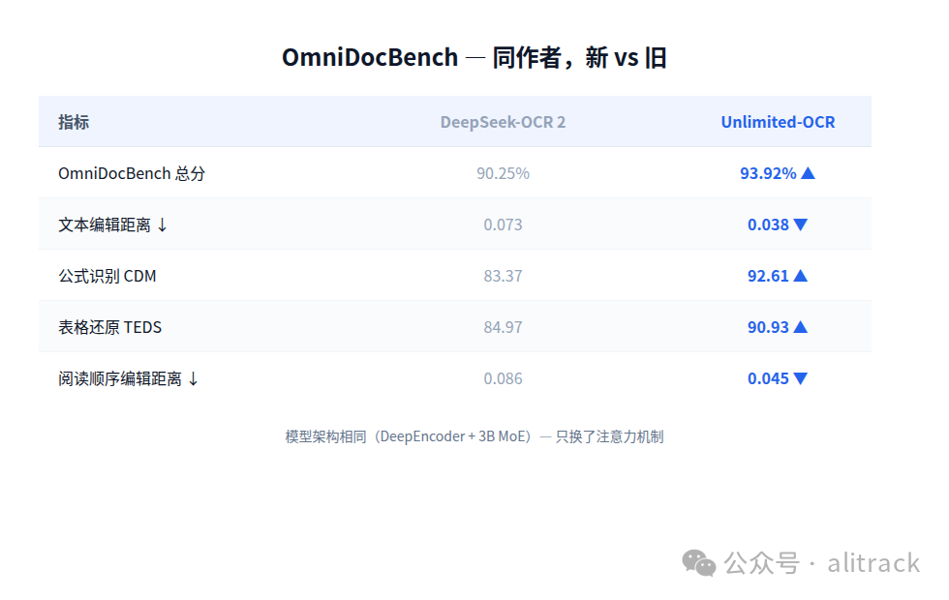Image resolution: width=949 pixels, height=600 pixels.
Task: Click the "0.073" value
Action: tap(503, 225)
